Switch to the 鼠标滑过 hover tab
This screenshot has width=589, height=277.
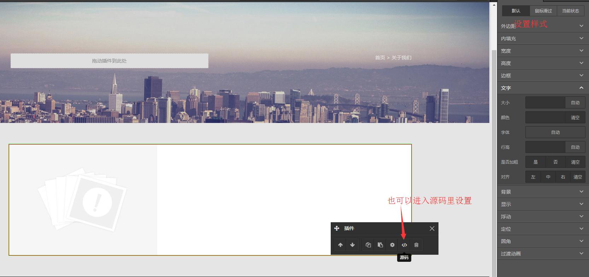pyautogui.click(x=543, y=11)
